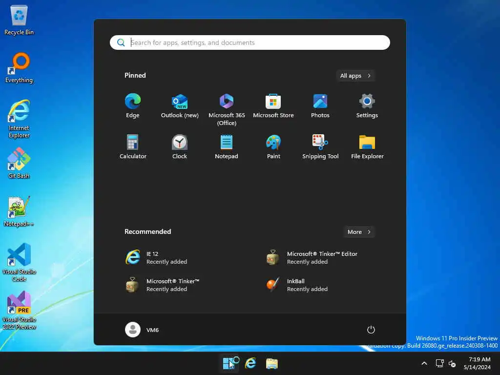Screen dimensions: 500x375
Task: Open the clock and date flyout
Action: point(477,363)
